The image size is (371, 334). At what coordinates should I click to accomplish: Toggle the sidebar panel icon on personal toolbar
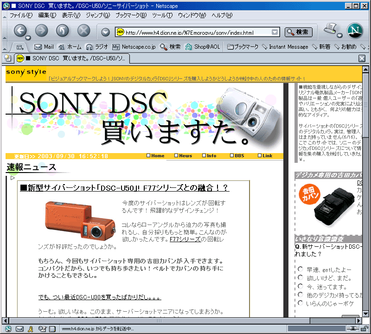[19, 47]
